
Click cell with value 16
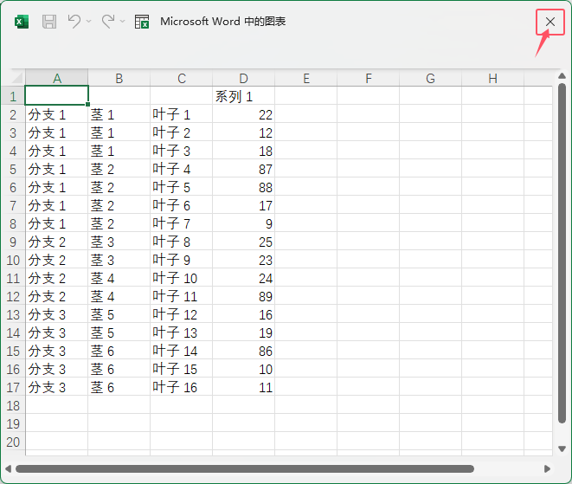point(243,314)
